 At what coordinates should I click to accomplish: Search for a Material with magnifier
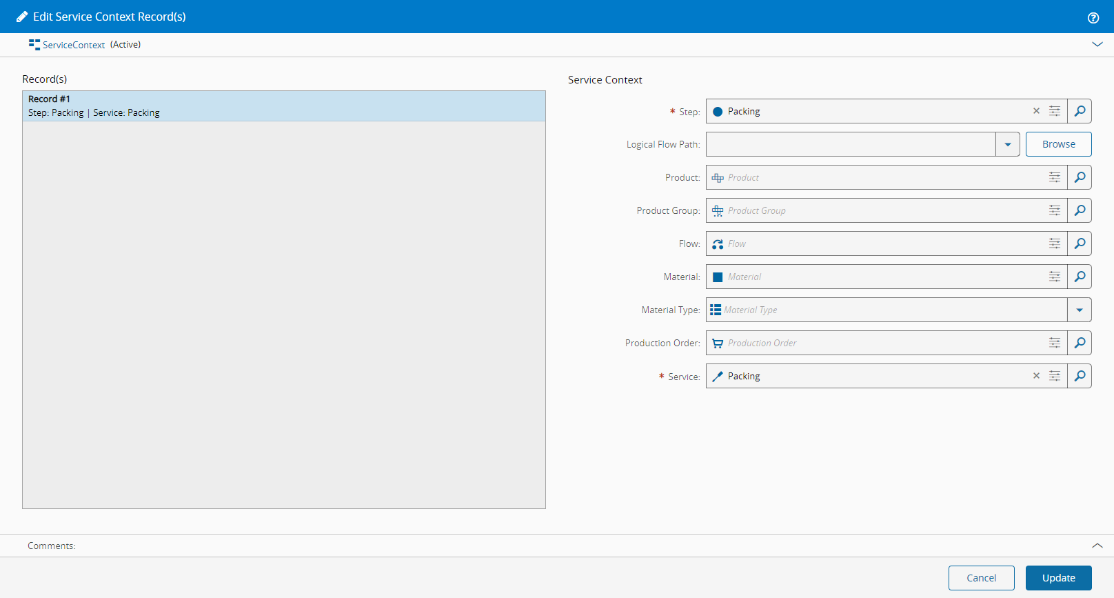pyautogui.click(x=1080, y=277)
